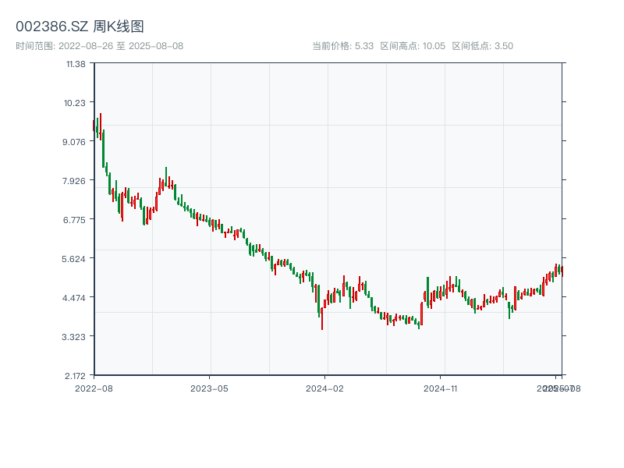The image size is (624, 468).
Task: Select the 2024-11 x-axis date label
Action: coord(441,388)
